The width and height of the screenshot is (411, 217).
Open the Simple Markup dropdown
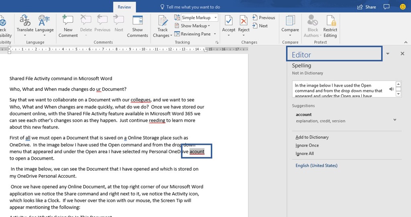pos(216,18)
